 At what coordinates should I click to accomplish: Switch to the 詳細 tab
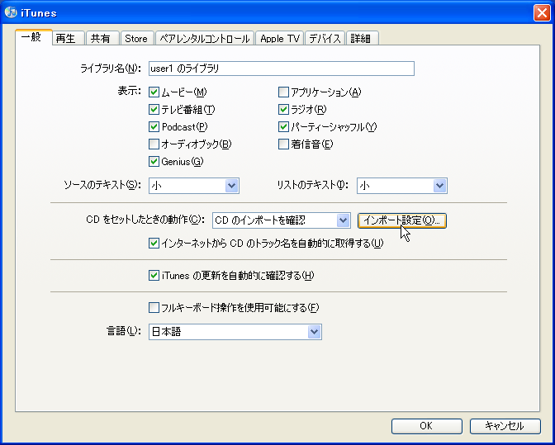(x=363, y=38)
